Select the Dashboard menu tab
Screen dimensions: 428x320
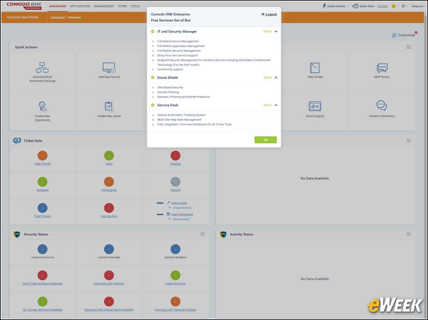[x=58, y=6]
